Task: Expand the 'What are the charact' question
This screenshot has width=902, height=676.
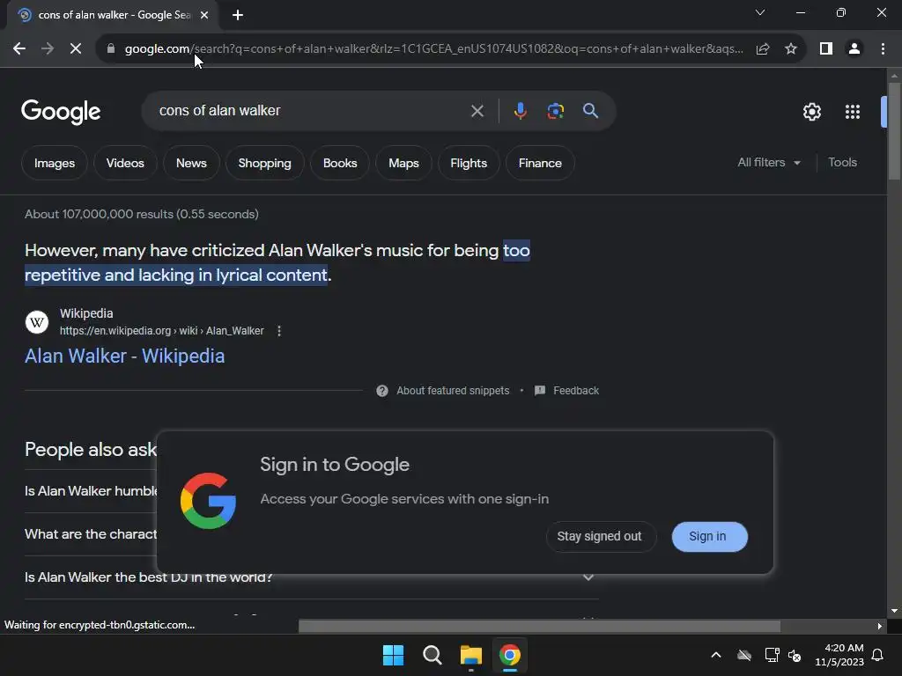Action: [x=91, y=534]
